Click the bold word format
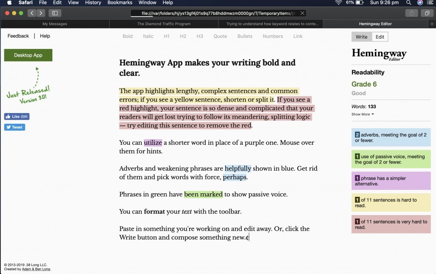The height and width of the screenshot is (274, 436). [x=154, y=212]
